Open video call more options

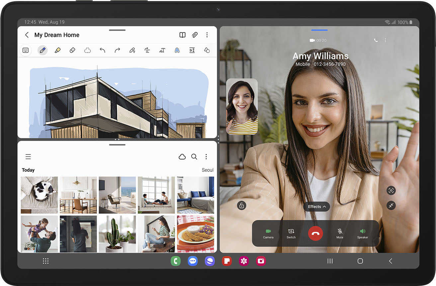click(x=385, y=40)
